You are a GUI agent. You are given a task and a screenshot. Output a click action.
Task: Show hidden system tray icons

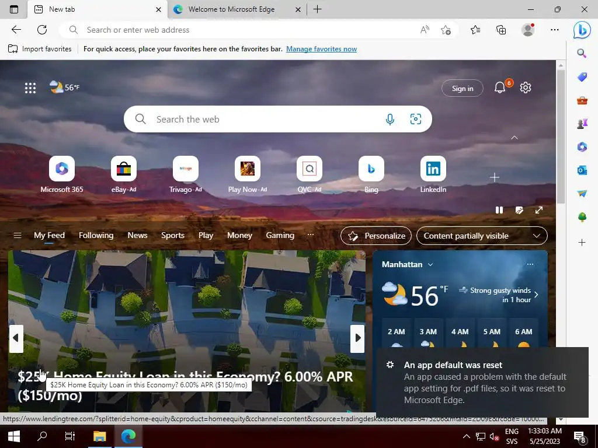pos(467,436)
